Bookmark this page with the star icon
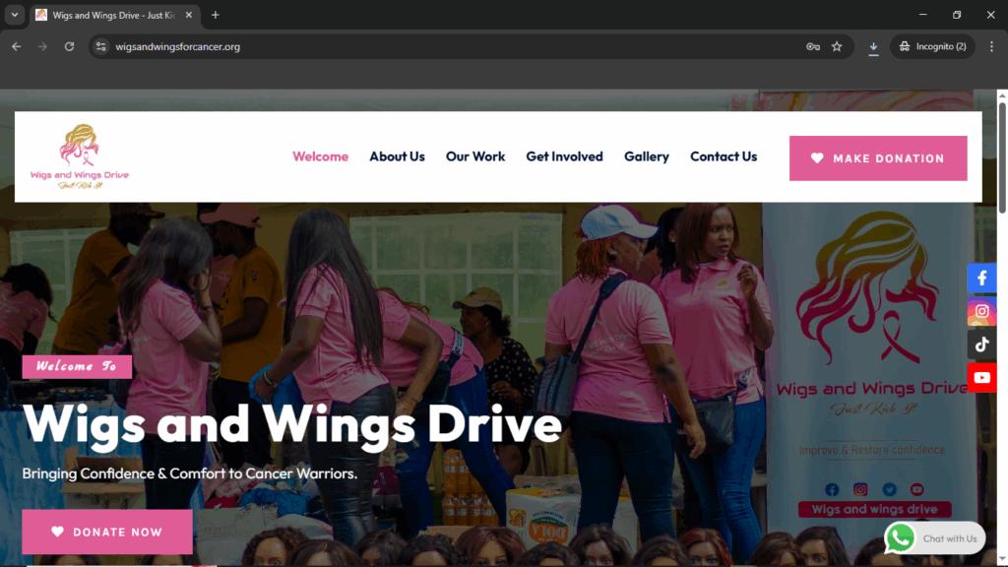 pos(837,46)
